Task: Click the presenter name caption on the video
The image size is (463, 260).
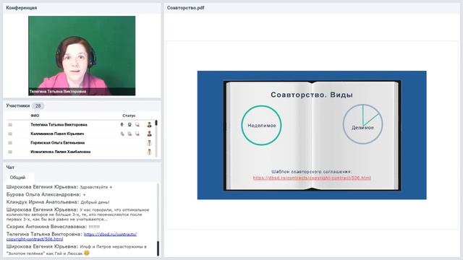Action: point(58,92)
